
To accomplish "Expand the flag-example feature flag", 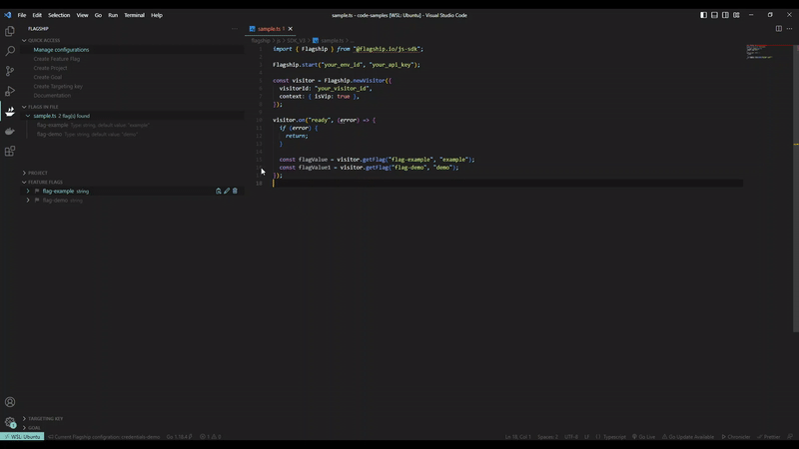I will pyautogui.click(x=28, y=191).
